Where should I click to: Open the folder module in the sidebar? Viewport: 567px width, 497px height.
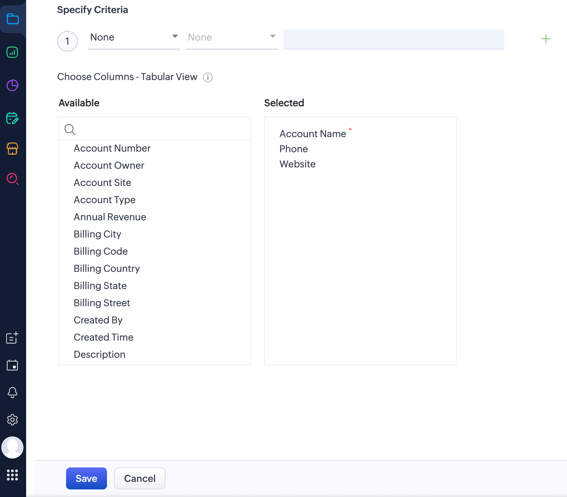click(13, 19)
